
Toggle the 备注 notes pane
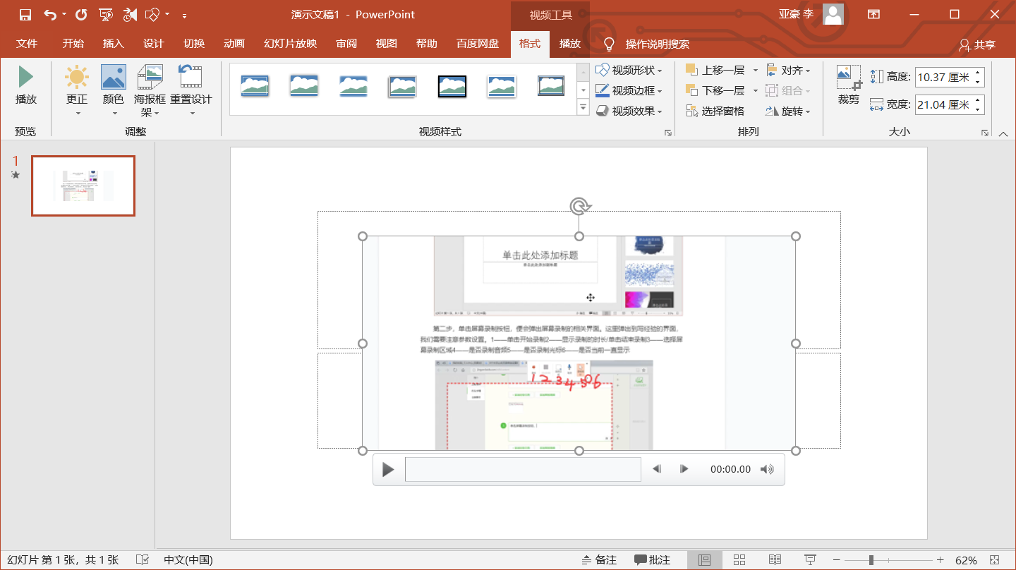click(x=599, y=560)
